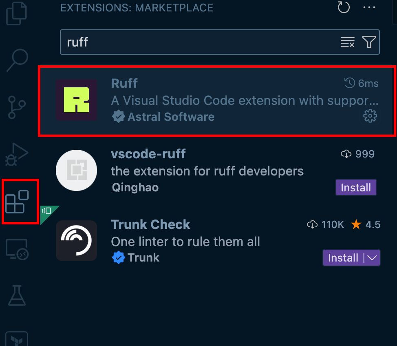Open the Source Control view
397x346 pixels.
[x=17, y=107]
